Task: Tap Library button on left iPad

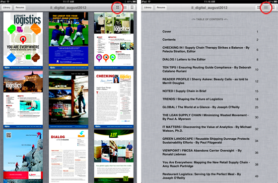Action: point(7,7)
